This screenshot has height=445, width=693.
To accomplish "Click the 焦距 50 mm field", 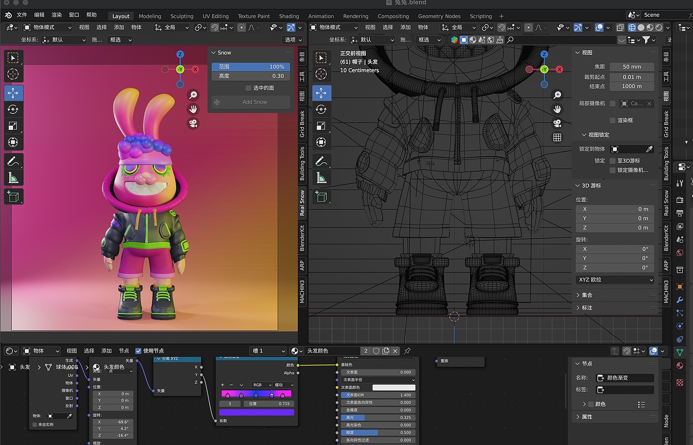I will 632,67.
